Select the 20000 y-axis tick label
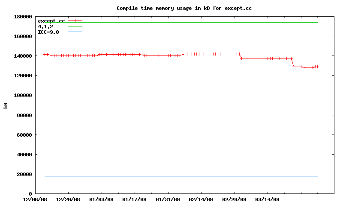 [24, 174]
